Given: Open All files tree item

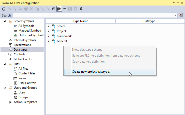Looking at the screenshot, I should 23,69.
